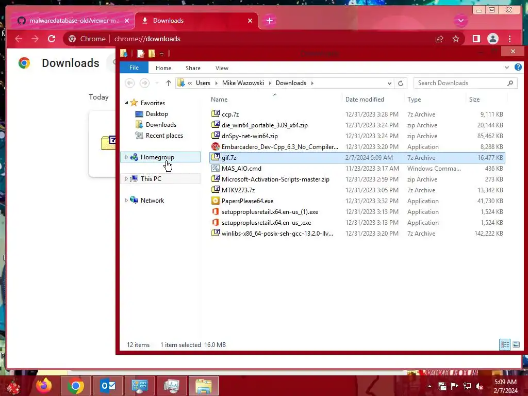Select the PapersPlease64.exe application icon
The image size is (528, 396).
pos(216,201)
